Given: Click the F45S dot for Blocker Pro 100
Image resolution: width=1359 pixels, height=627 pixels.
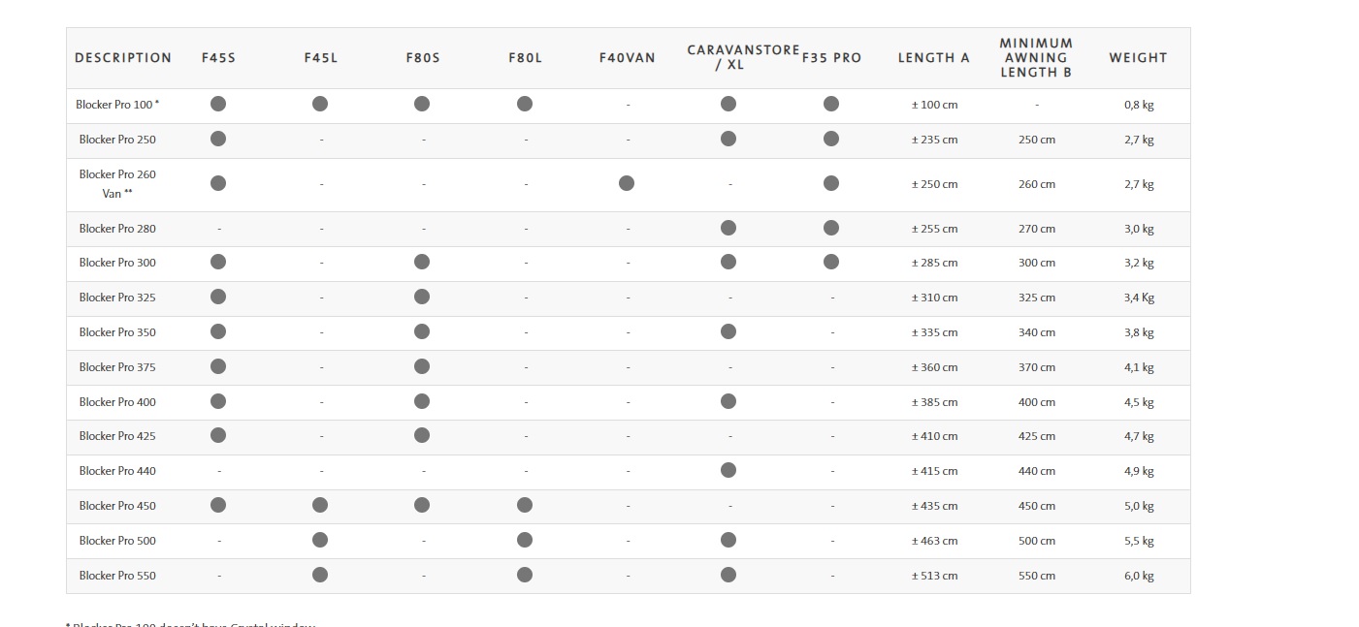Looking at the screenshot, I should 218,104.
